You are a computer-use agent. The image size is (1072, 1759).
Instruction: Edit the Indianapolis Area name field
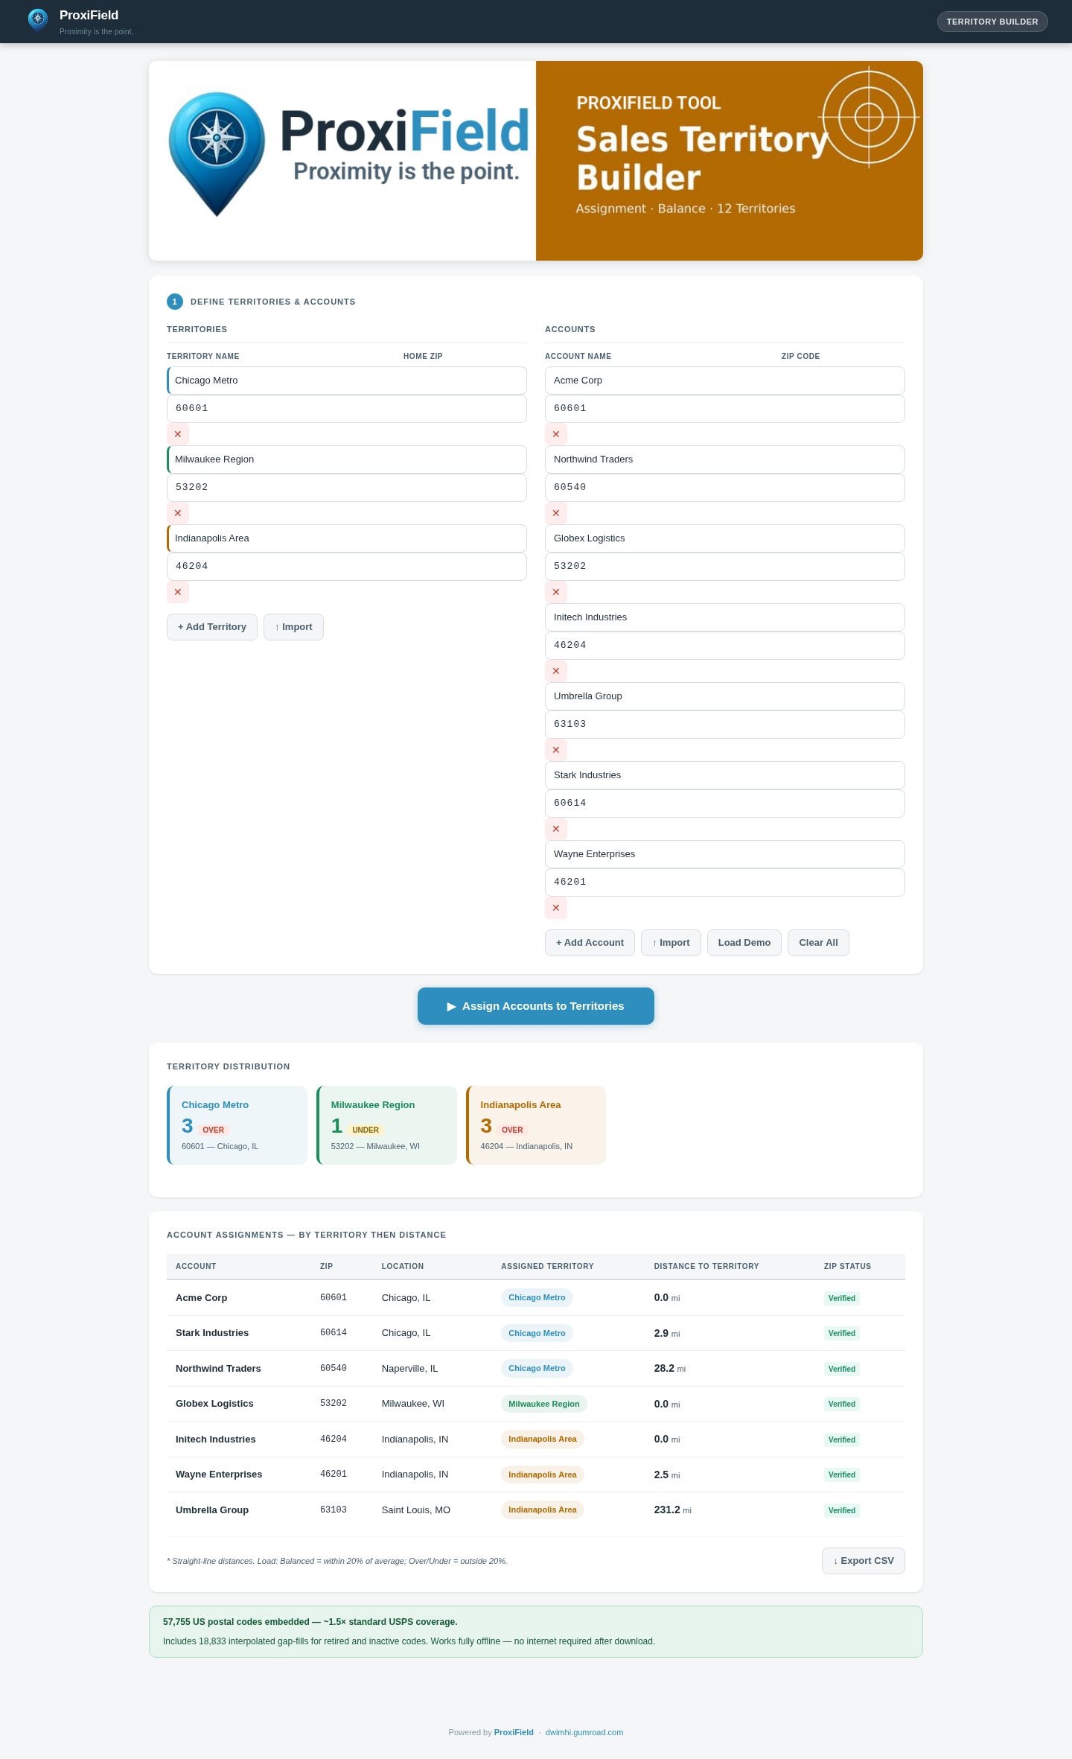point(347,538)
